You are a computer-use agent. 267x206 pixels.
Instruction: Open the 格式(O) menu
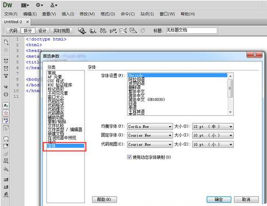[107, 14]
